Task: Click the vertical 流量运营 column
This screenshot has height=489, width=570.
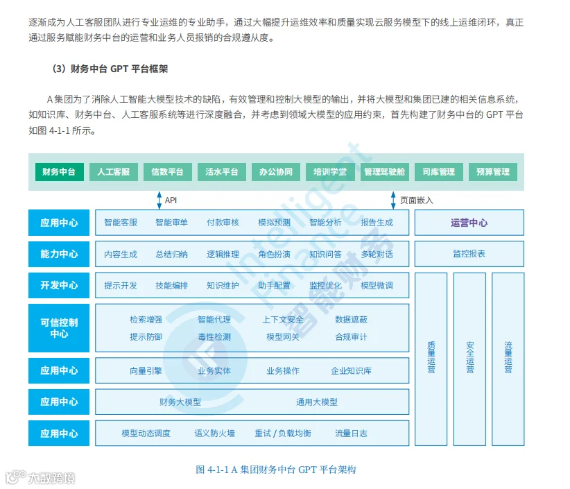Action: point(508,359)
